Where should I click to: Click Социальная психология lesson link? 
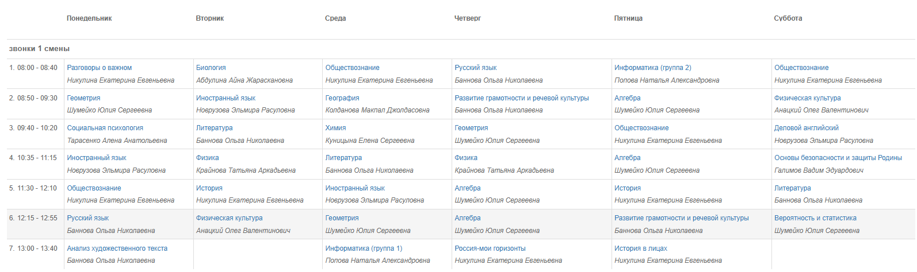click(x=105, y=128)
